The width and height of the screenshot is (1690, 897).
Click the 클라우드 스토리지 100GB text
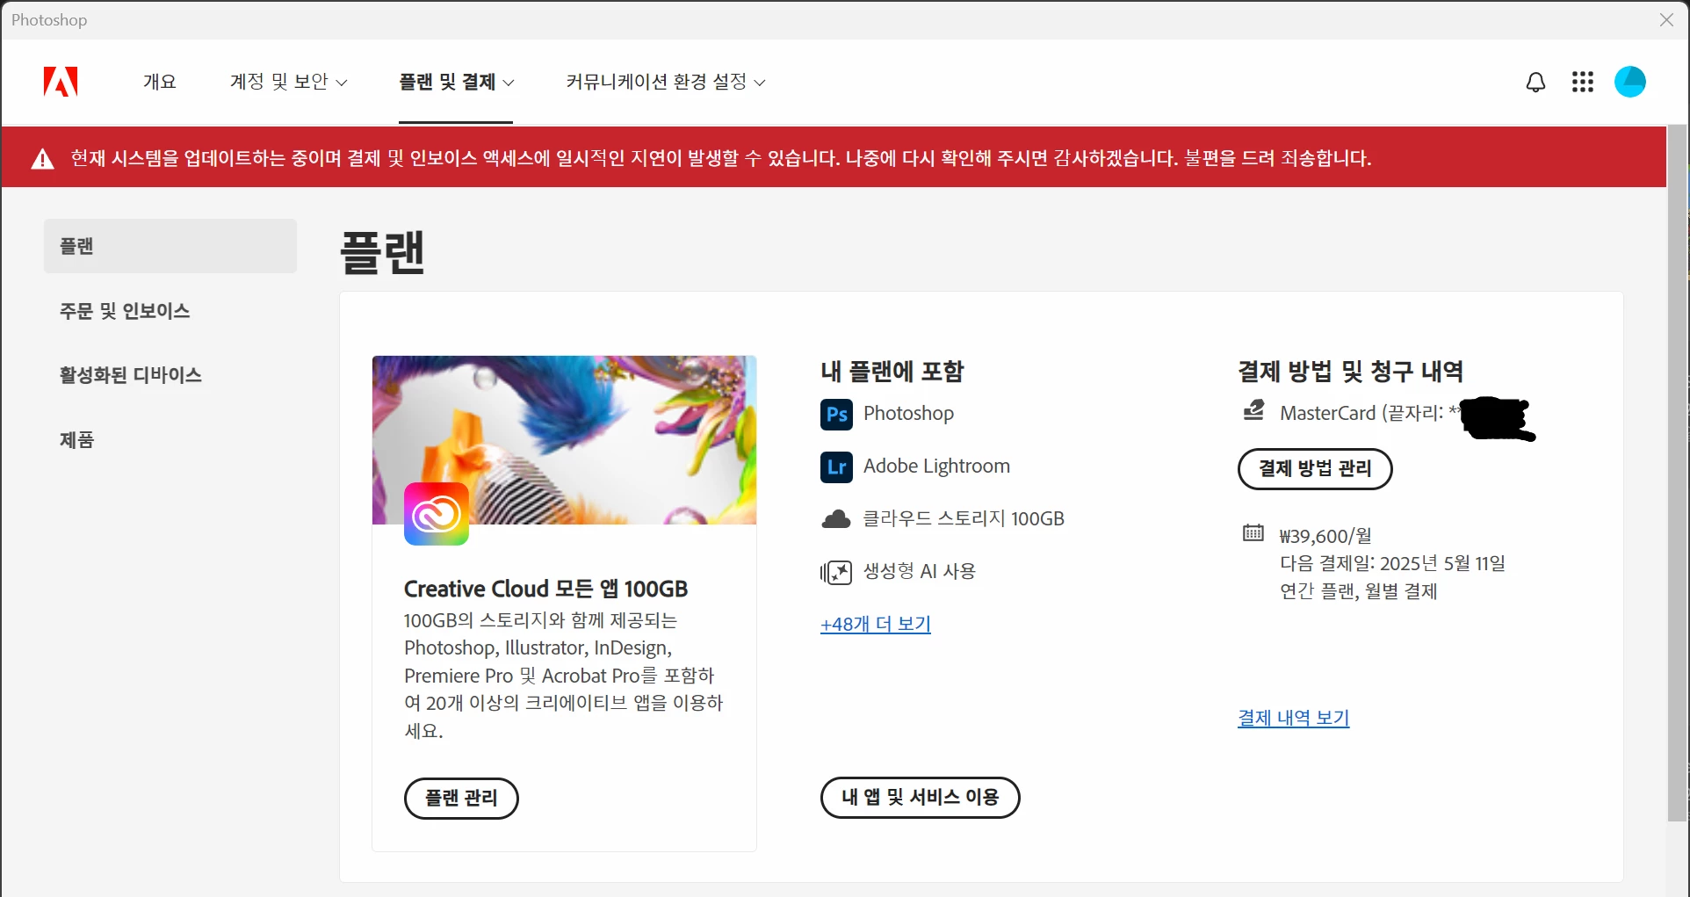(x=964, y=519)
